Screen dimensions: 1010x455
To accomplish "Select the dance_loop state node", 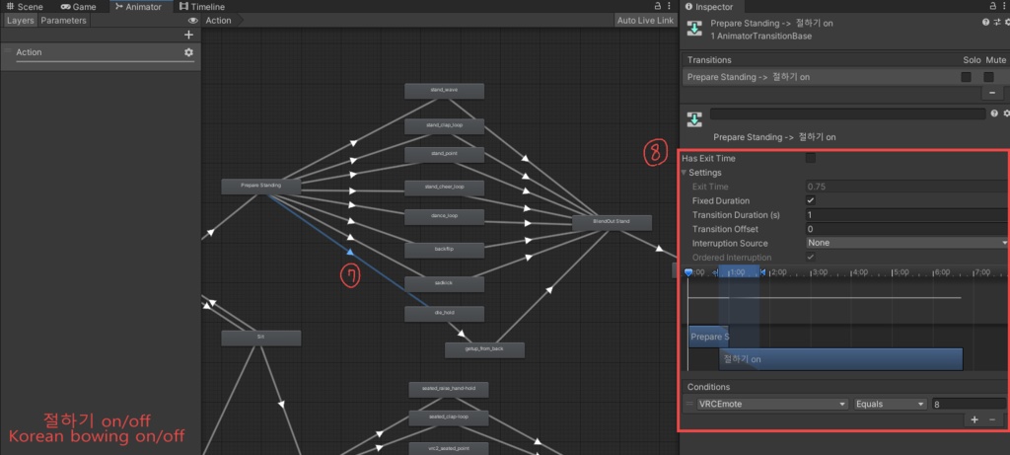I will pos(444,216).
